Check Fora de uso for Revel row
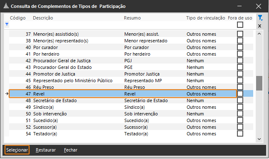Viewport: 269px width, 159px height. click(x=240, y=93)
